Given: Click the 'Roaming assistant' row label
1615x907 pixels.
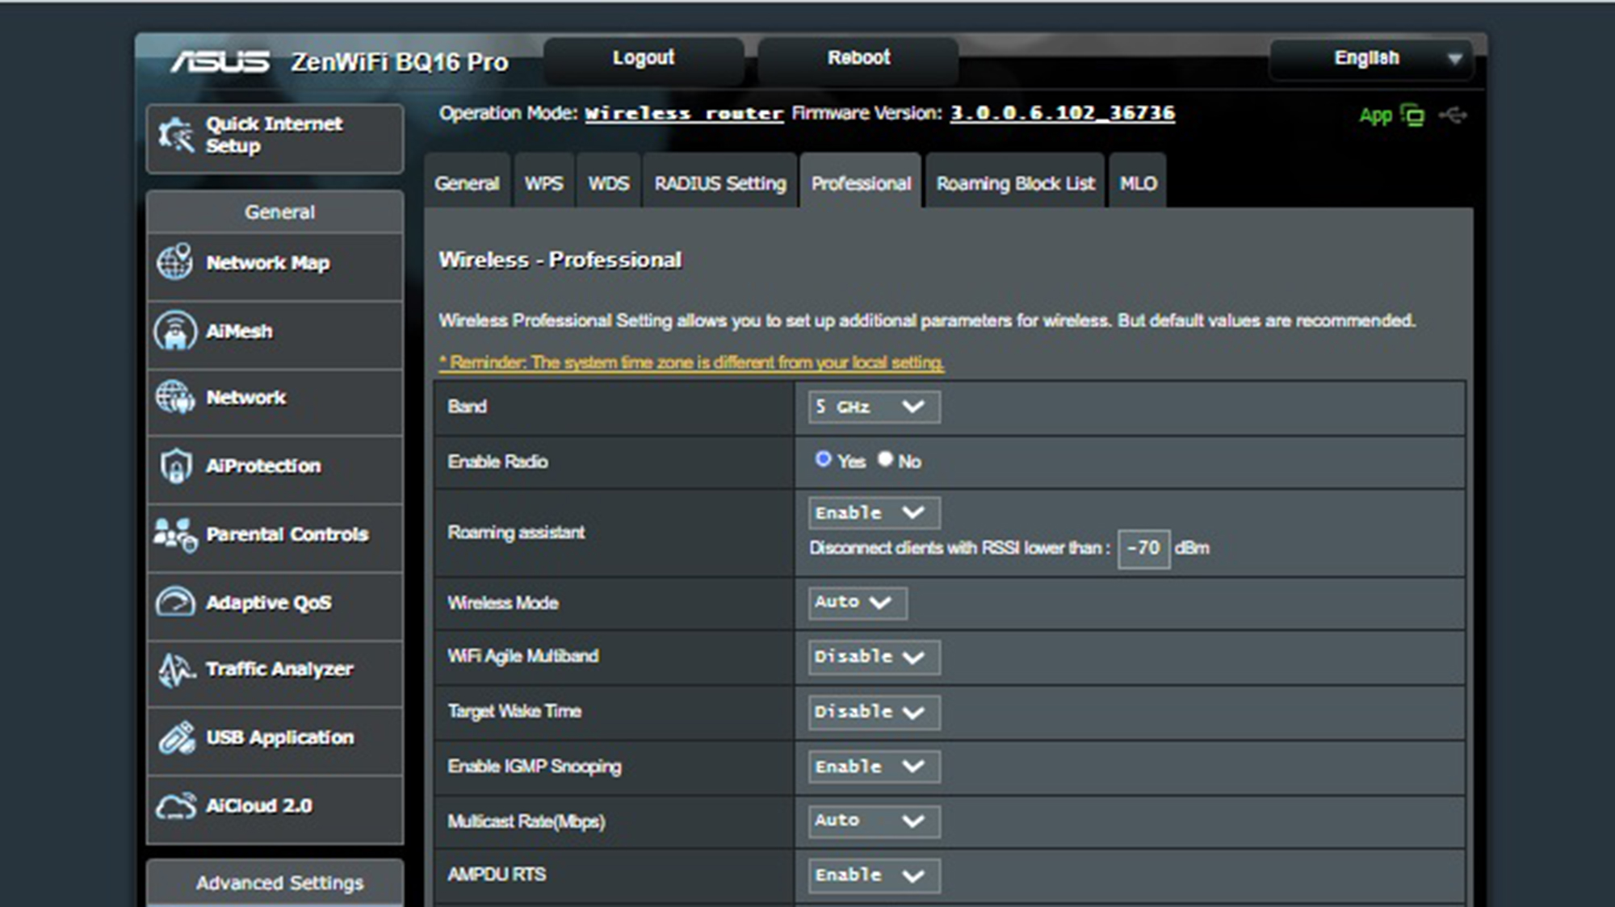Looking at the screenshot, I should coord(516,533).
